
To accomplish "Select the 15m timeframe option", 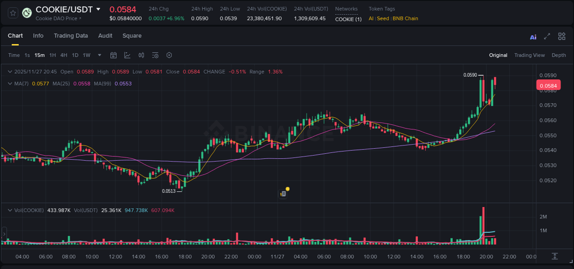I will click(x=39, y=55).
